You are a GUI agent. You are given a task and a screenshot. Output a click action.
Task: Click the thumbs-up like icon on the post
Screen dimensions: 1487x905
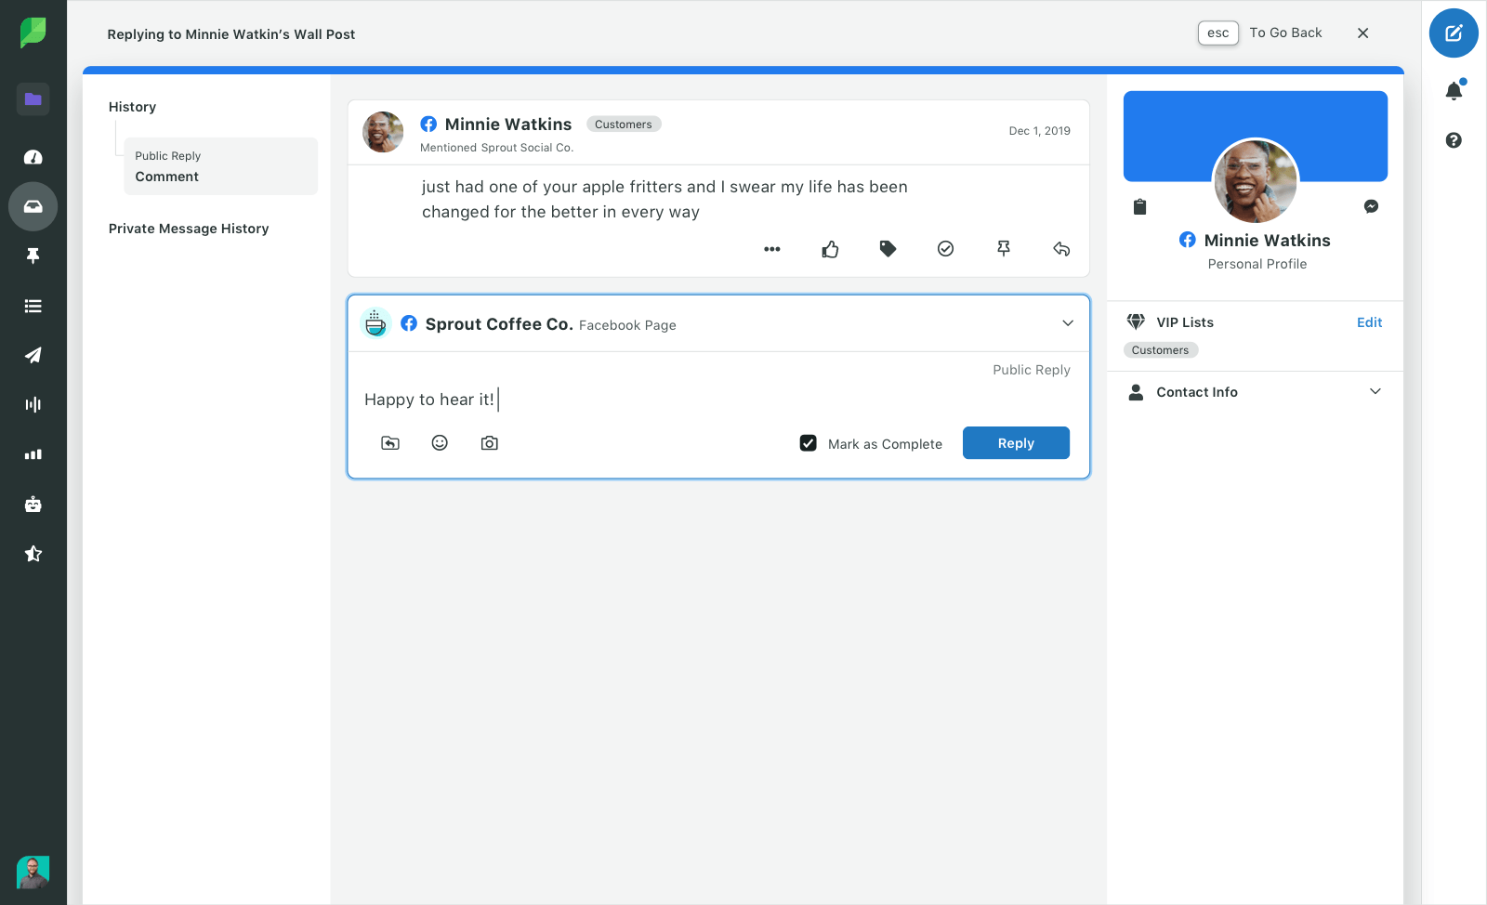point(830,249)
